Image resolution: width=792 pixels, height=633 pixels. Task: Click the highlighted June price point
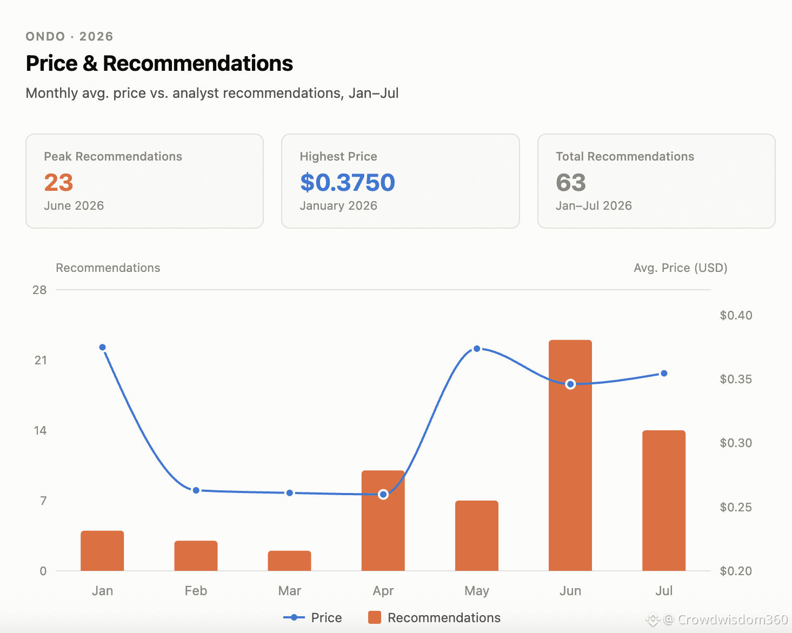[x=570, y=384]
